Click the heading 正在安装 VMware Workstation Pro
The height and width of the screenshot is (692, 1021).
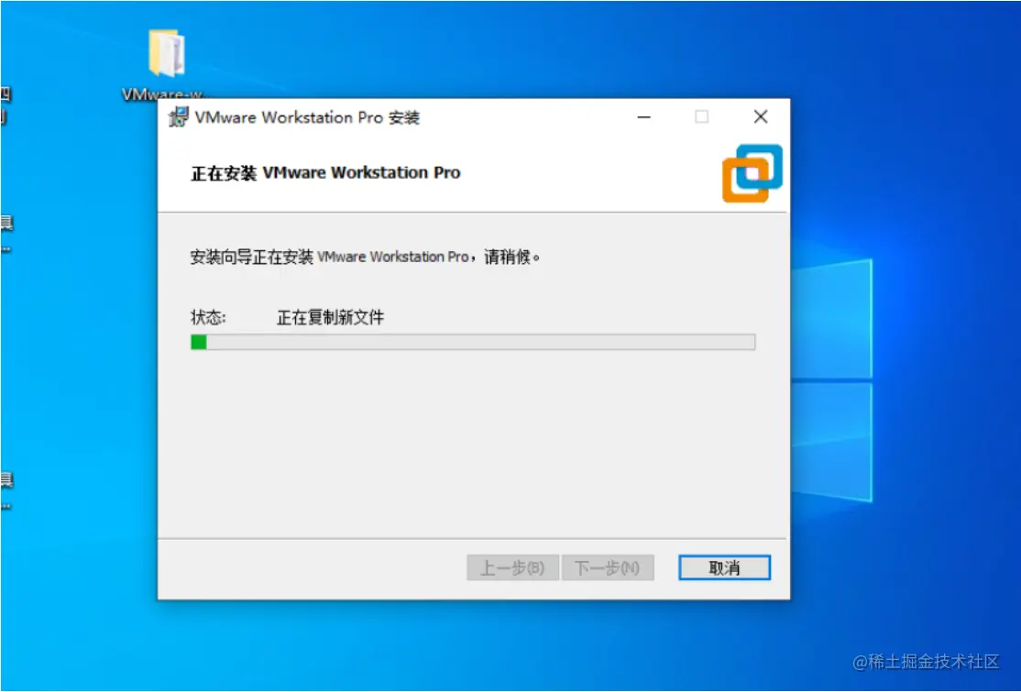(x=325, y=173)
